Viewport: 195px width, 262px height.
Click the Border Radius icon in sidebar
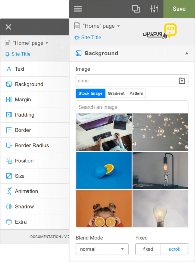pos(9,145)
